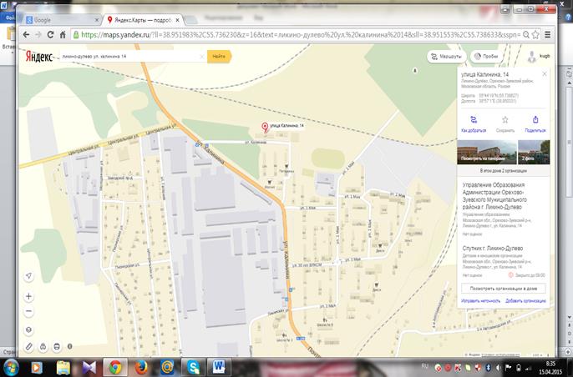The height and width of the screenshot is (377, 573).
Task: Open the Chrome hamburger menu
Action: click(547, 35)
